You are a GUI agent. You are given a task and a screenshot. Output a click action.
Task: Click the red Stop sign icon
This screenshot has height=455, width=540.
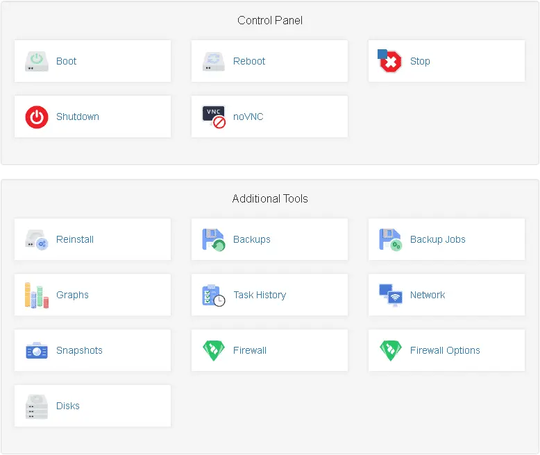[x=389, y=61]
